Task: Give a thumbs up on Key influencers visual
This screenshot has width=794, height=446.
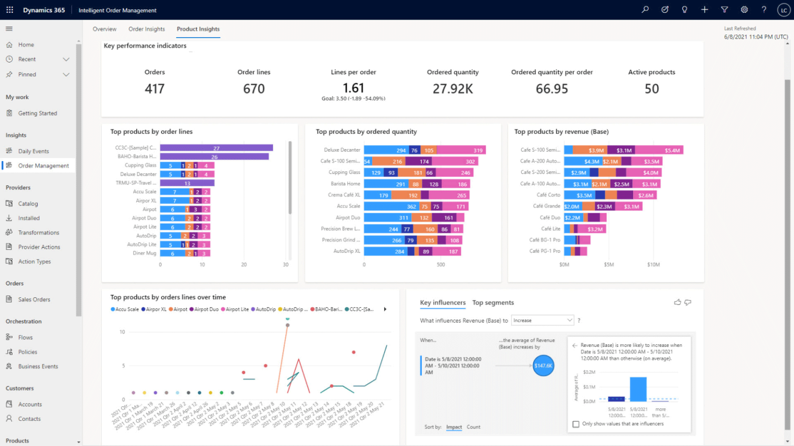Action: click(678, 302)
